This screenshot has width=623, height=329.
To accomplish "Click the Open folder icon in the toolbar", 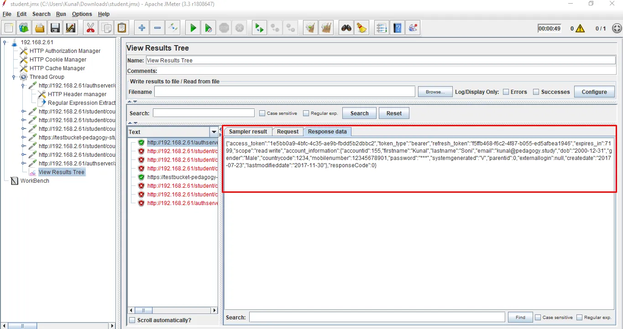I will (x=40, y=28).
